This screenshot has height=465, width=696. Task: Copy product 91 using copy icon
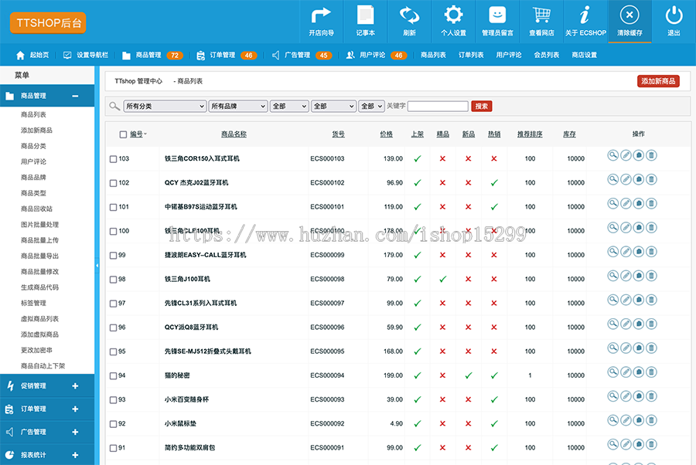[x=638, y=444]
